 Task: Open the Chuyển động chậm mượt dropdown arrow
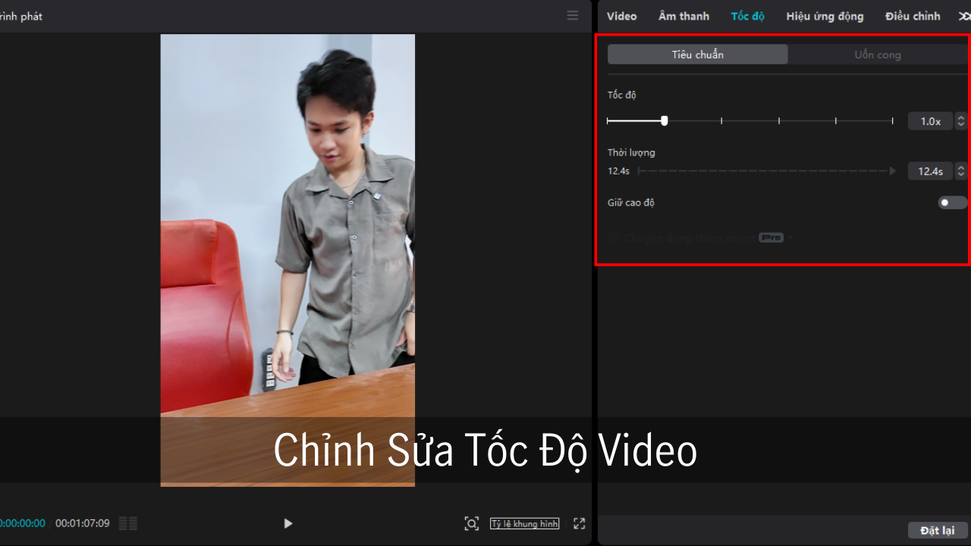pos(790,238)
